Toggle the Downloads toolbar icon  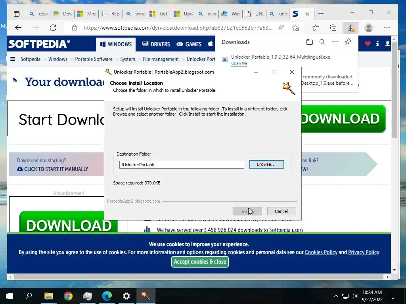(350, 28)
